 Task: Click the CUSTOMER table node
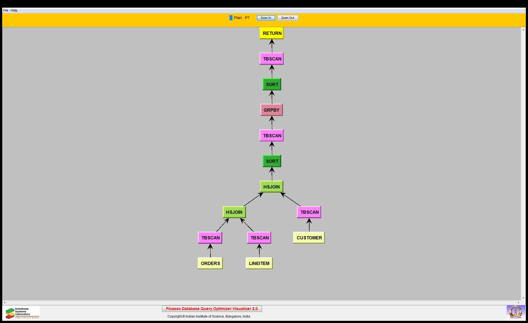(309, 238)
